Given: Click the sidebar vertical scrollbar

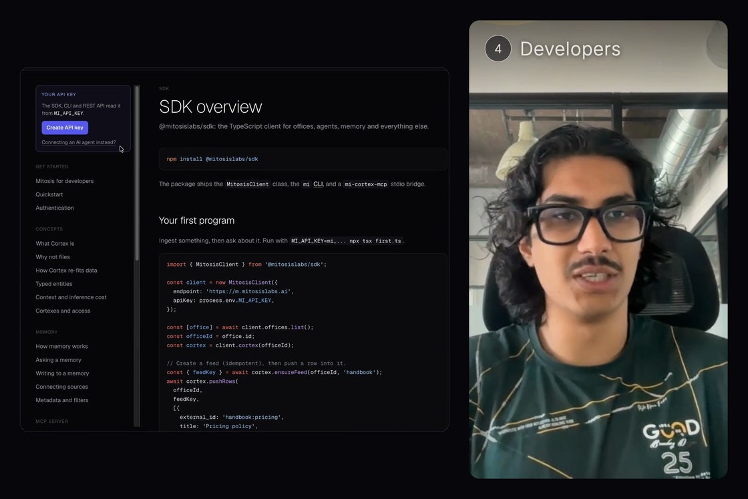Looking at the screenshot, I should point(137,173).
